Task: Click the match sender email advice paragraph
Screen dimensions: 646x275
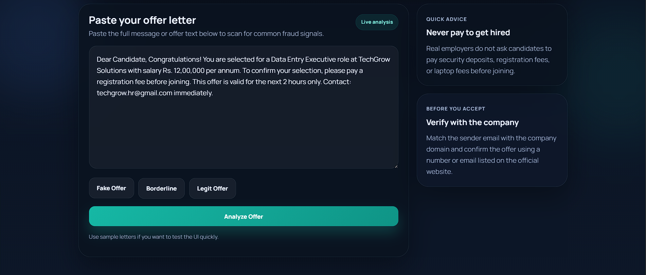Action: pyautogui.click(x=491, y=155)
